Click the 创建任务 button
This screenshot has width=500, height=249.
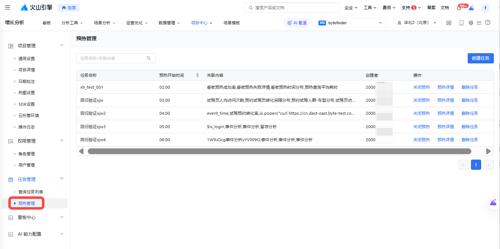(480, 58)
